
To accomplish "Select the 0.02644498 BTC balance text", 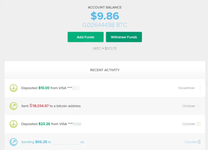I will [105, 25].
